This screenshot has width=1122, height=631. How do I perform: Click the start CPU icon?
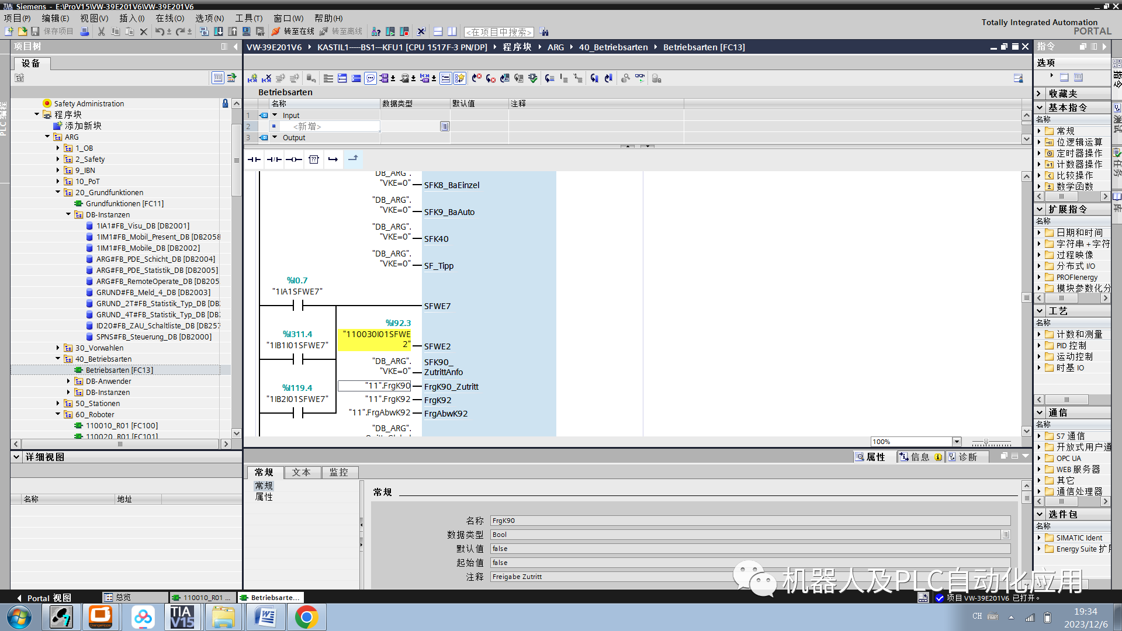point(390,32)
